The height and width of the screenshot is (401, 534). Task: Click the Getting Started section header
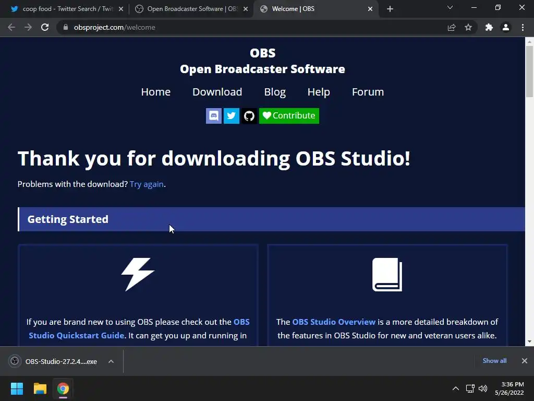pos(271,219)
